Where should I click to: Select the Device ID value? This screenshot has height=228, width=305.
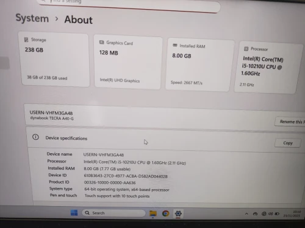pos(126,176)
